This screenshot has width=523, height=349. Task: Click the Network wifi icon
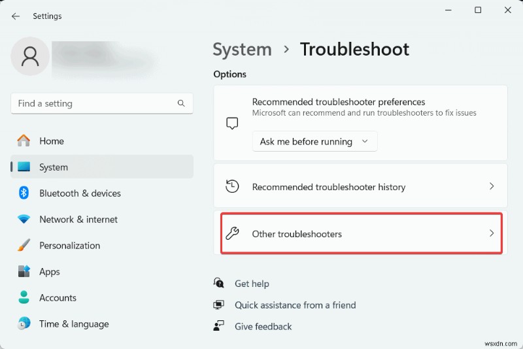[24, 219]
